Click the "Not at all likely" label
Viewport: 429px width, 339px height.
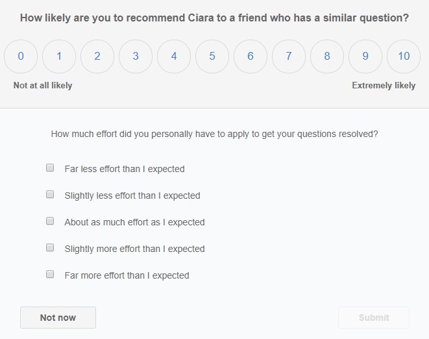click(43, 86)
